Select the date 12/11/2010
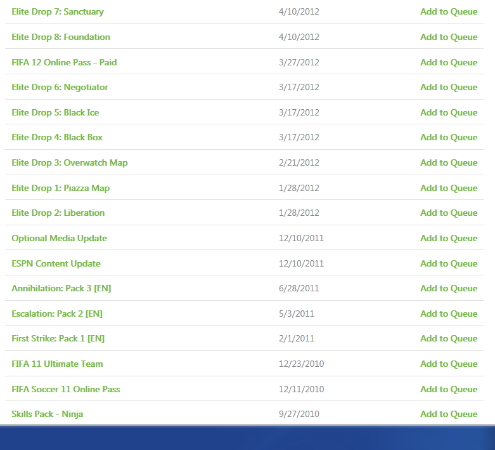The height and width of the screenshot is (450, 495). coord(301,389)
